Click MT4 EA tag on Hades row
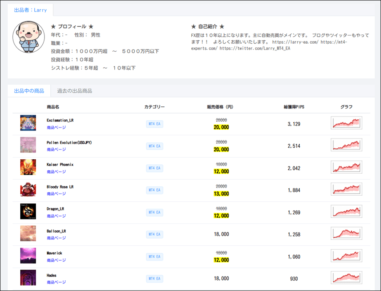Image resolution: width=381 pixels, height=291 pixels. [x=155, y=278]
